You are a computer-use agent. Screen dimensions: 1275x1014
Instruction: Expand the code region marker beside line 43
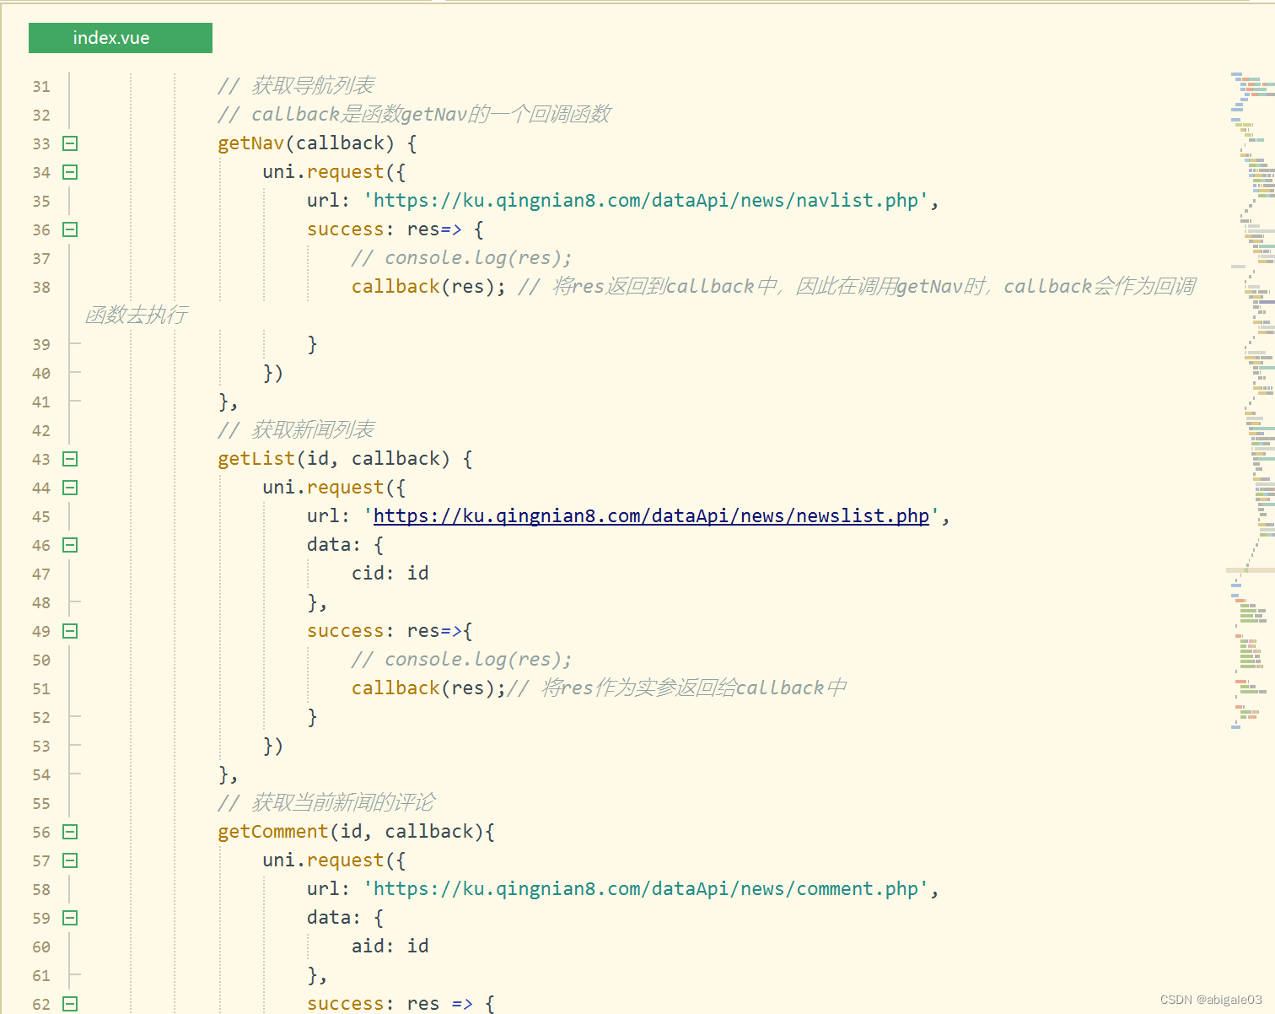pyautogui.click(x=70, y=459)
